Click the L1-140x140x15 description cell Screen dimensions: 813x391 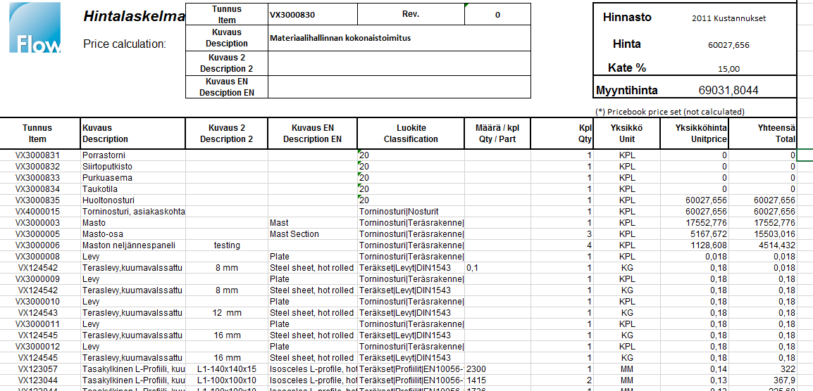point(226,369)
